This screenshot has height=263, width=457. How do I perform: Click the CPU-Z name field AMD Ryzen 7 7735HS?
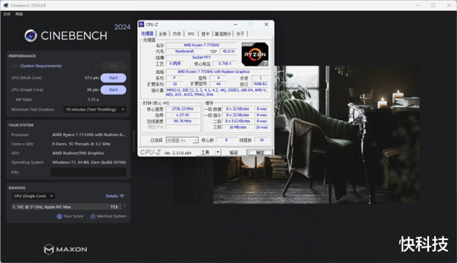[201, 45]
